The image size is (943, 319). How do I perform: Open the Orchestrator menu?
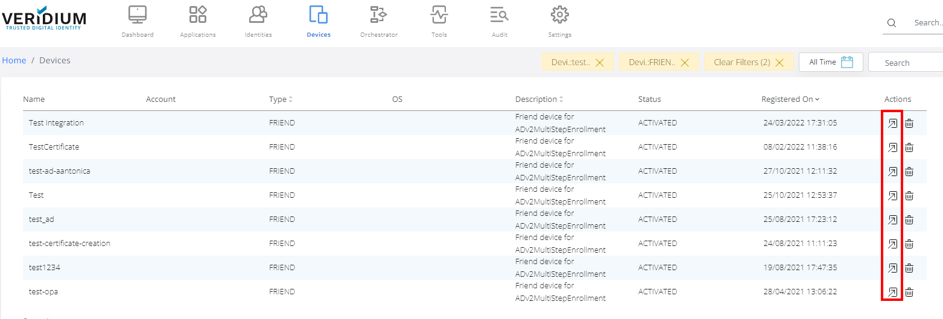pos(379,22)
